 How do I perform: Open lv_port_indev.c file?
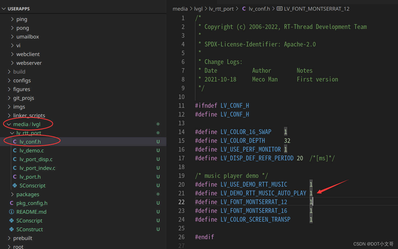tap(37, 168)
